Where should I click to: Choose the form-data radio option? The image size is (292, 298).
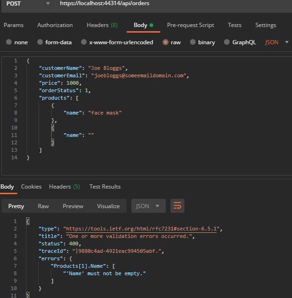[40, 42]
